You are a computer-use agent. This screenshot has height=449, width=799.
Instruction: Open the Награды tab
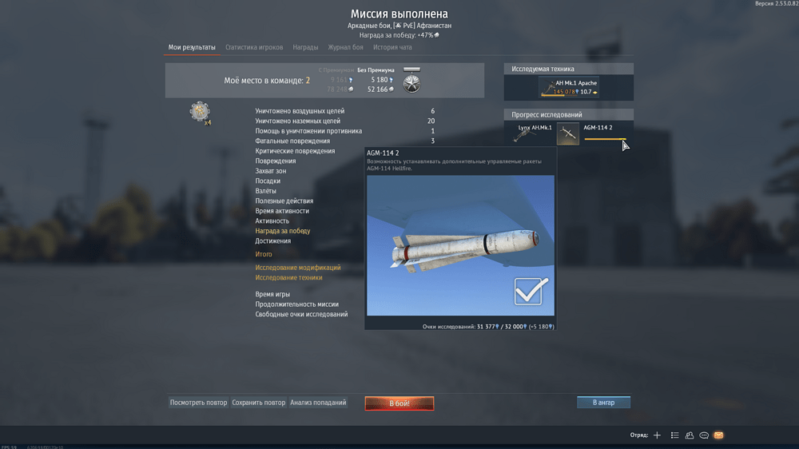[305, 47]
